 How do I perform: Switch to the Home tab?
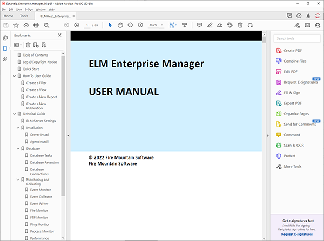(x=9, y=16)
